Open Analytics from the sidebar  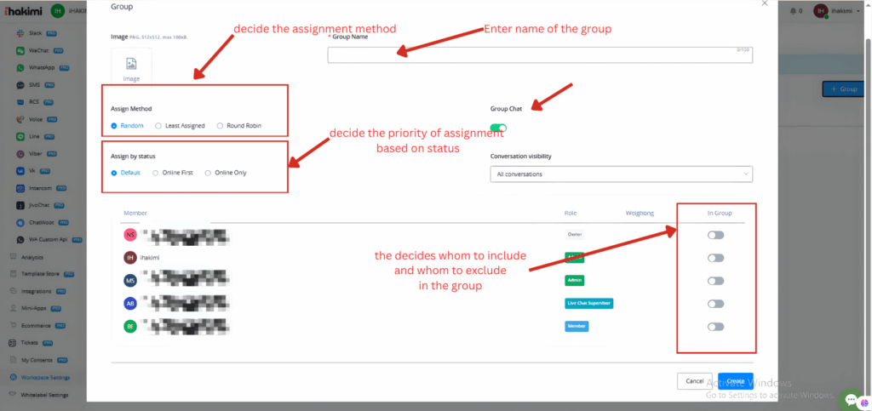click(x=32, y=256)
